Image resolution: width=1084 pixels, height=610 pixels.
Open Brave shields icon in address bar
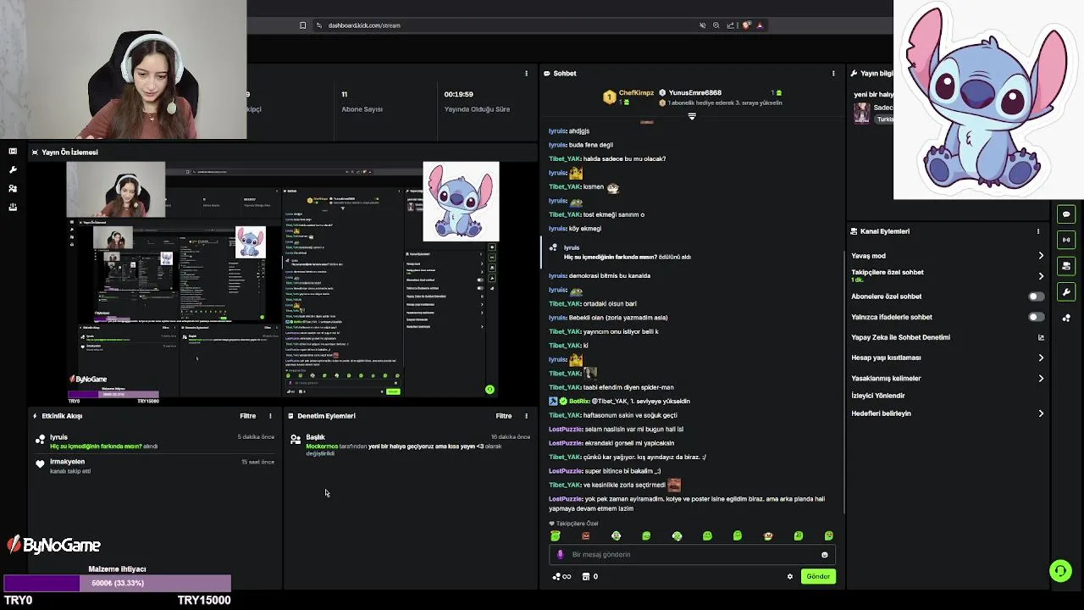[746, 25]
